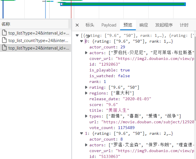Click the img9.doubanio.com cover_url value
The height and width of the screenshot is (159, 196).
pos(155,151)
